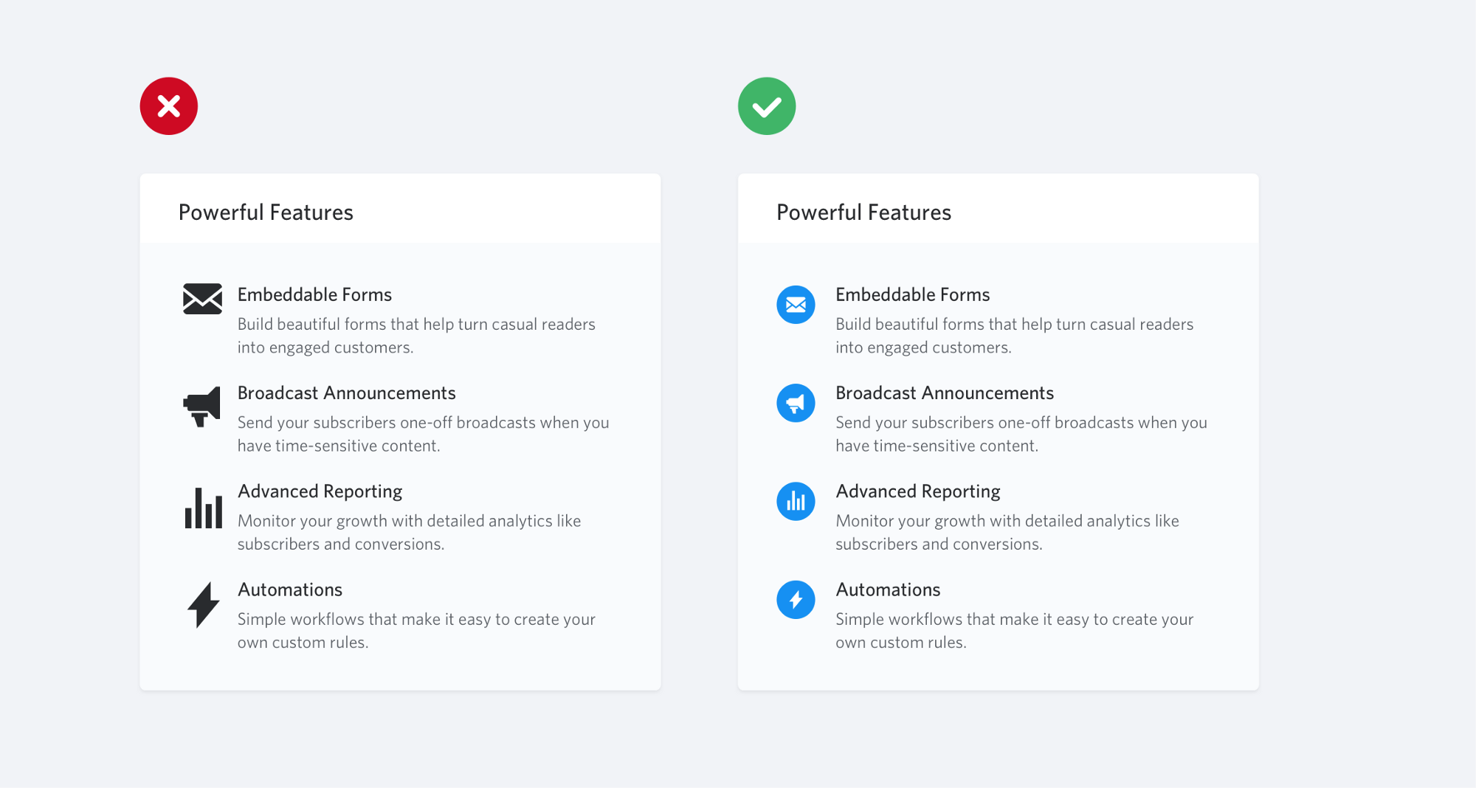Click the black lightning bolt icon
The image size is (1476, 788).
point(204,605)
